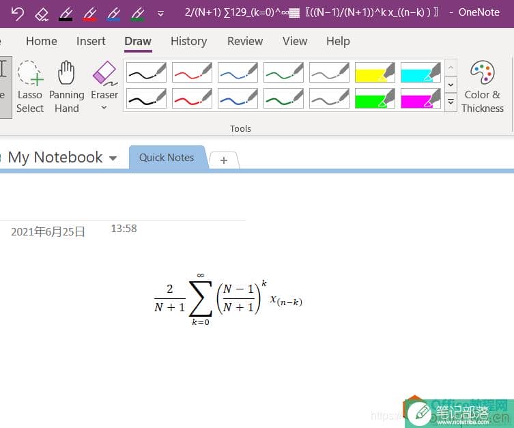The height and width of the screenshot is (428, 514).
Task: Open Color & Thickness dialog
Action: point(482,87)
